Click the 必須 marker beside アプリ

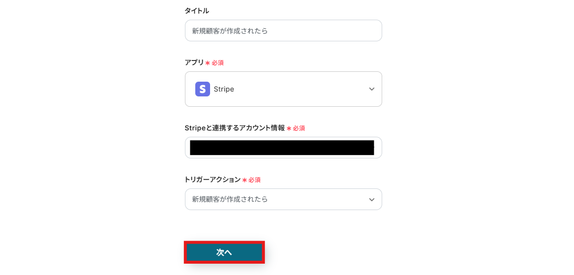click(x=217, y=63)
